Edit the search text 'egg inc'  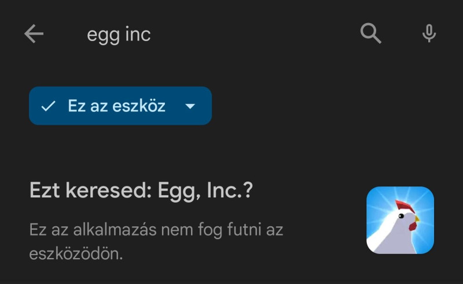[x=119, y=35]
